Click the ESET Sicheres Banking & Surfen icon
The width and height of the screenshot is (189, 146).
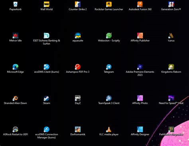47,35
